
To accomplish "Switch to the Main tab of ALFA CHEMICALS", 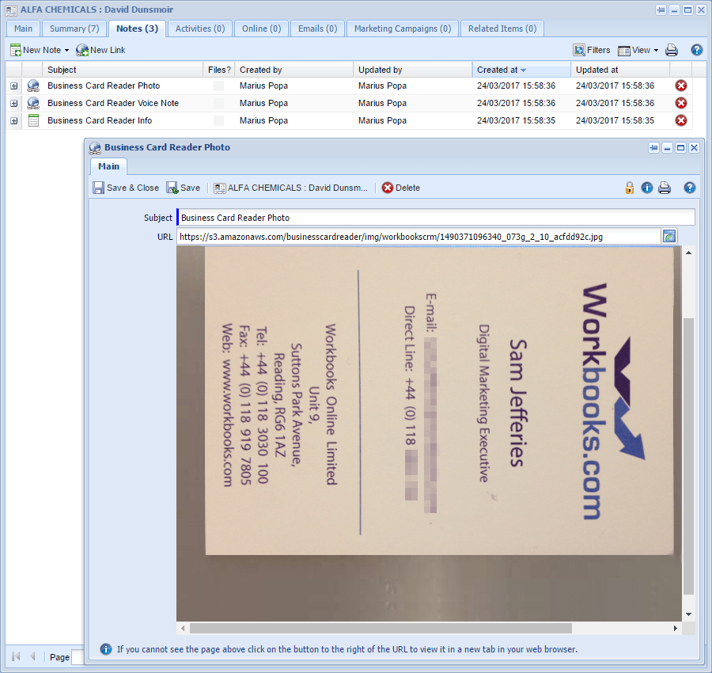I will [23, 29].
